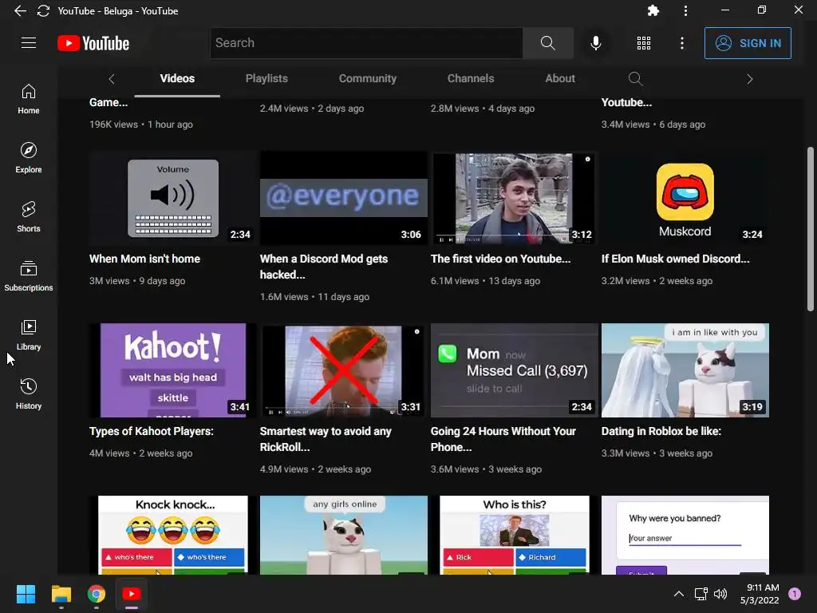Open the YouTube apps grid
This screenshot has height=613, width=817.
click(x=644, y=43)
